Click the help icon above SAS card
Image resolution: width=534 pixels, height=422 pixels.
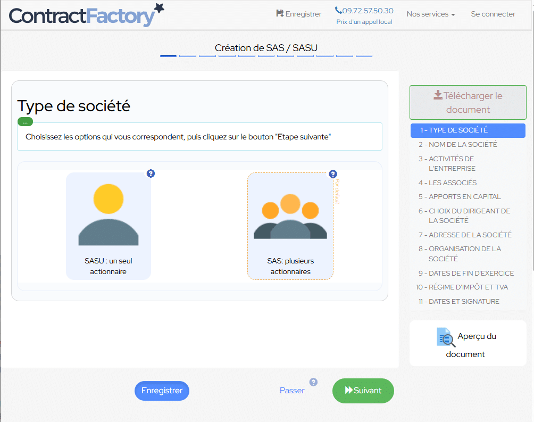pos(333,174)
